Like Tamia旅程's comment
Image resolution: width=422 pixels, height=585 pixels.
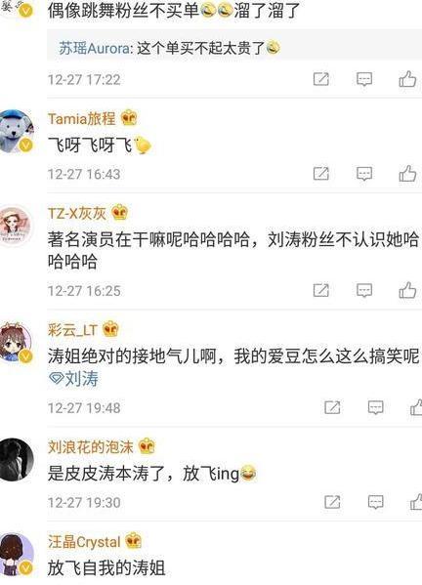(407, 173)
